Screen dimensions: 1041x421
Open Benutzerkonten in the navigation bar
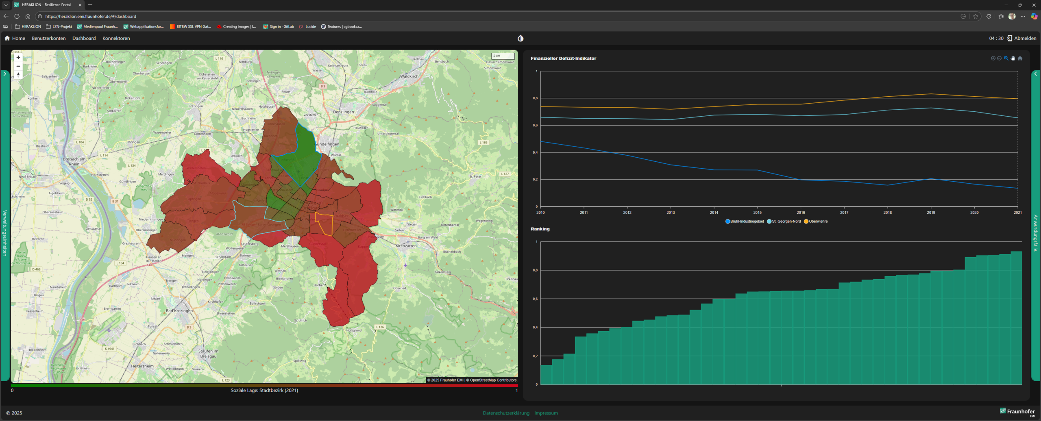click(49, 38)
